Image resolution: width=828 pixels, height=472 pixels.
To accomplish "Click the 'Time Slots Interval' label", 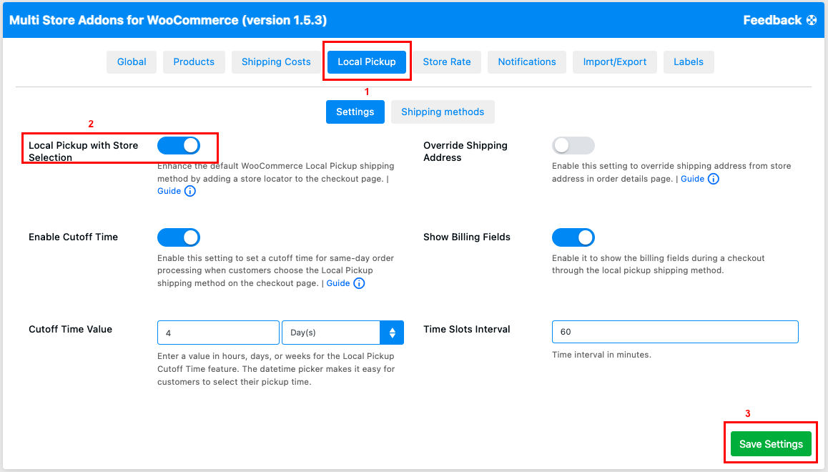I will pyautogui.click(x=467, y=330).
